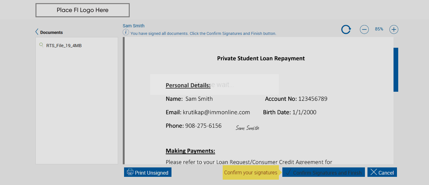Viewport: 429px width, 185px height.
Task: Click the 85% zoom level value
Action: tap(379, 29)
